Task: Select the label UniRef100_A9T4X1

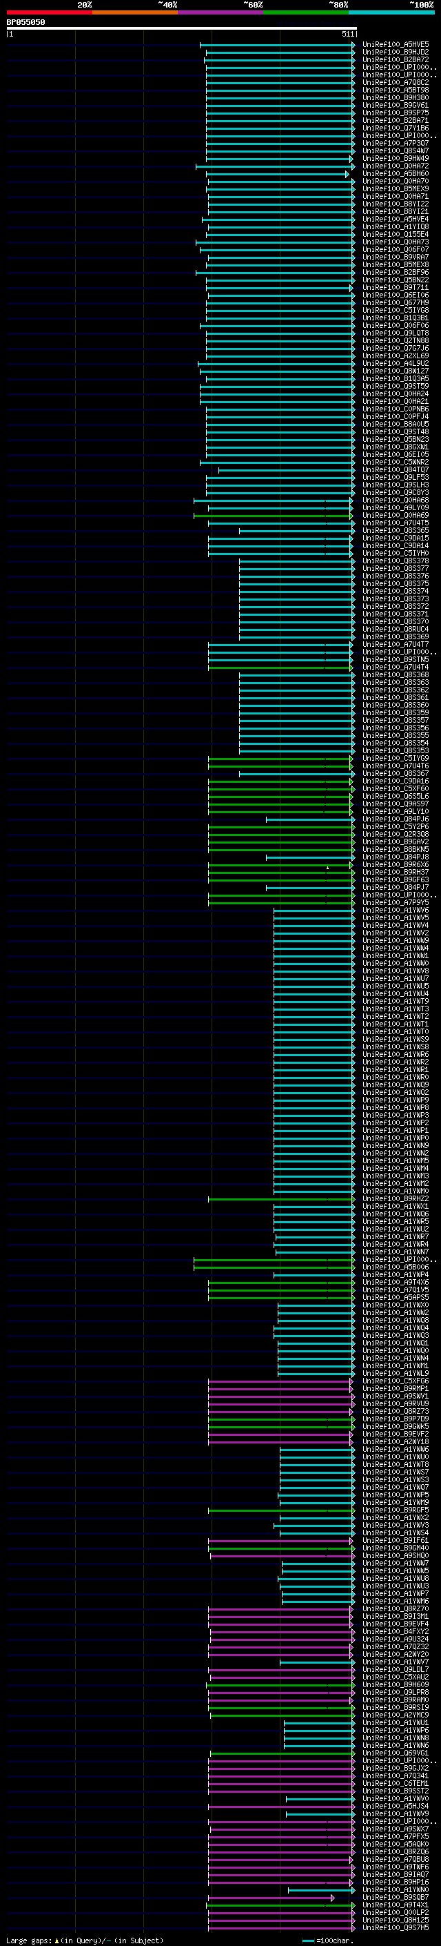Action: point(395,1905)
